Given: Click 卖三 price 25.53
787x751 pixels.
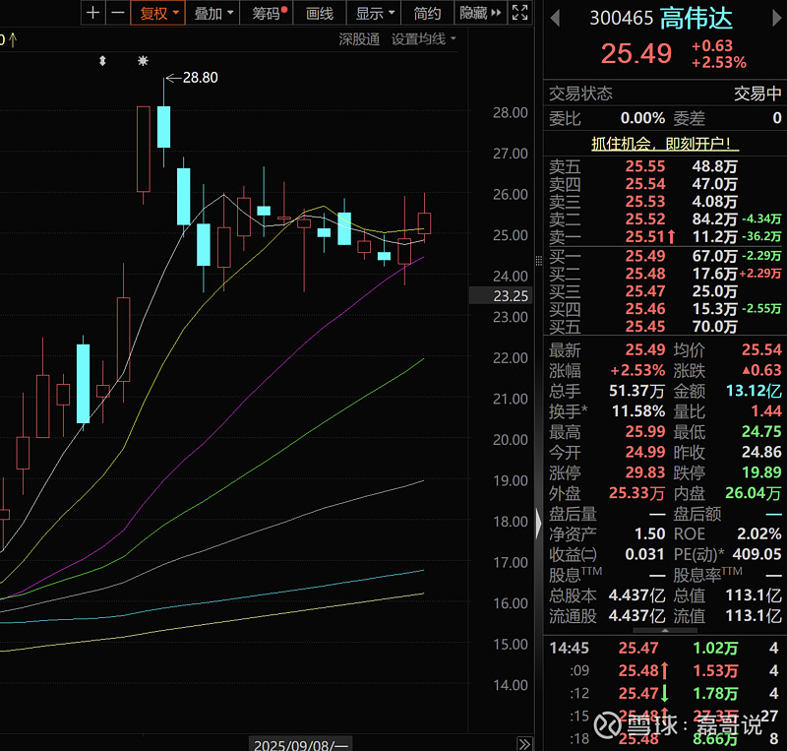Looking at the screenshot, I should (645, 202).
